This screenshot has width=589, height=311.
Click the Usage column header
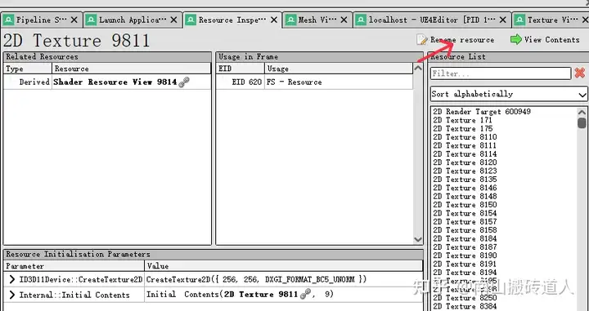339,69
